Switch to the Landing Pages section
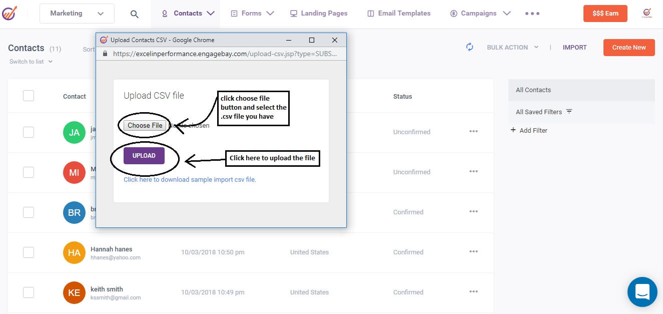Viewport: 663px width, 314px height. 319,13
